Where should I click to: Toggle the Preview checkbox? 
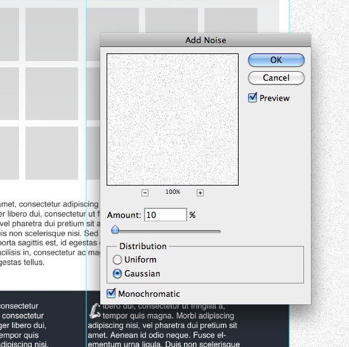tap(253, 98)
